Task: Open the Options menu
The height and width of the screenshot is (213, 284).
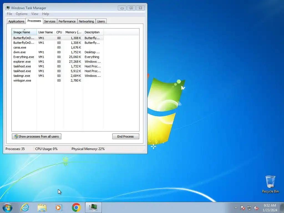Action: (x=22, y=14)
